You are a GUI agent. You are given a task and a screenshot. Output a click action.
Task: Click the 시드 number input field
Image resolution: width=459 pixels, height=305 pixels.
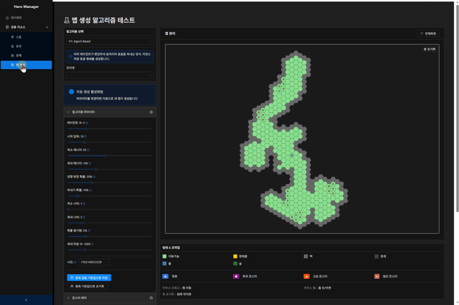94,262
